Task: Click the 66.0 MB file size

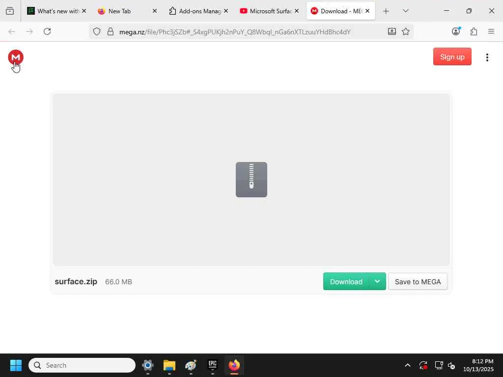Action: (119, 282)
